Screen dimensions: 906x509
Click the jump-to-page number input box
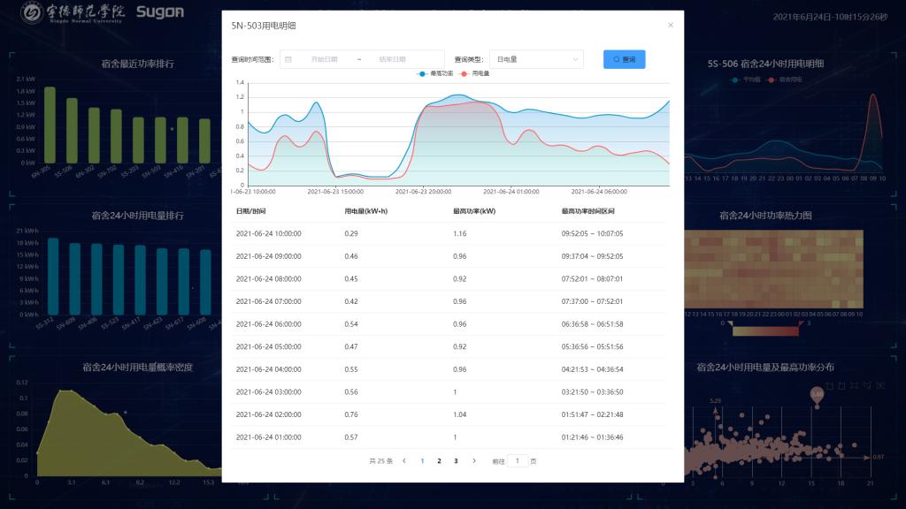[517, 461]
